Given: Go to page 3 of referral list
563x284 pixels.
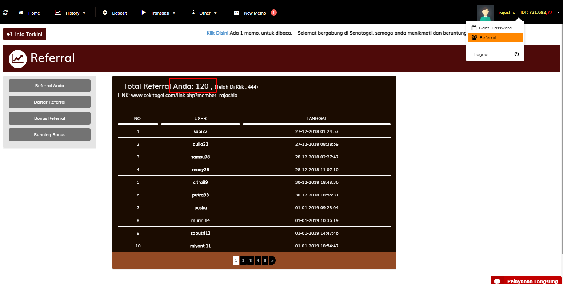Looking at the screenshot, I should (x=251, y=260).
